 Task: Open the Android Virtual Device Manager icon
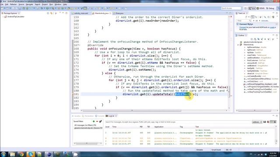(27, 8)
